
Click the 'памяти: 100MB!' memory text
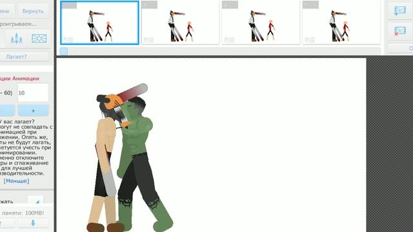tap(23, 213)
